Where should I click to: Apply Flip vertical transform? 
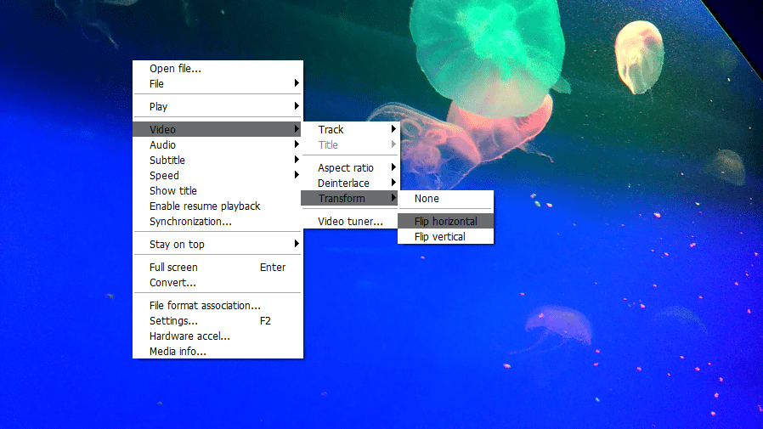(446, 237)
